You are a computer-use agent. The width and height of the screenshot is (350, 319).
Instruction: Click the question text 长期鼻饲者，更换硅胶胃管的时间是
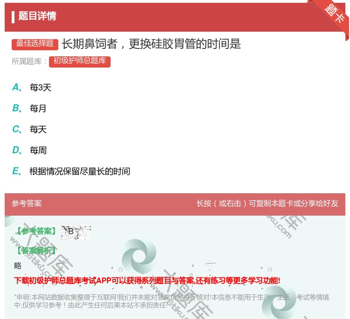[x=151, y=44]
